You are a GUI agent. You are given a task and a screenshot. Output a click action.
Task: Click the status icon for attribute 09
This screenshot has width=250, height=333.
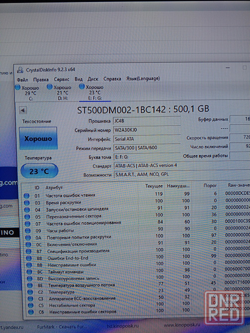(x=28, y=231)
